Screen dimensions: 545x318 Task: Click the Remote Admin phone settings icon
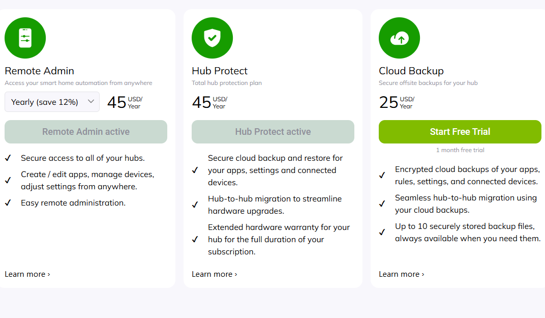tap(25, 38)
